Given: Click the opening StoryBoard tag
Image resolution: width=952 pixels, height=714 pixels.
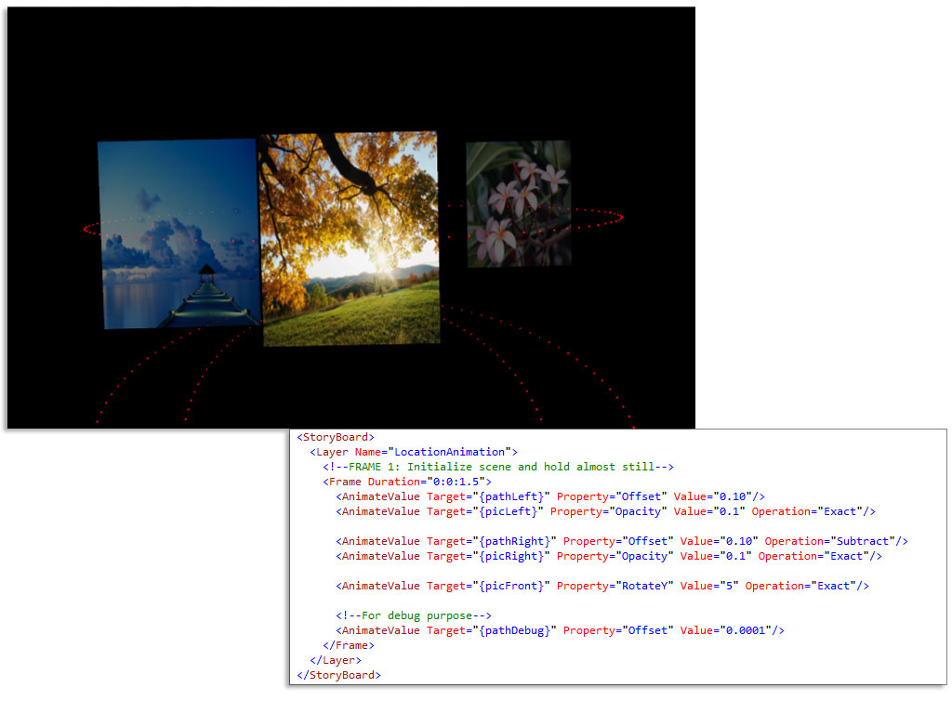Looking at the screenshot, I should pos(335,437).
